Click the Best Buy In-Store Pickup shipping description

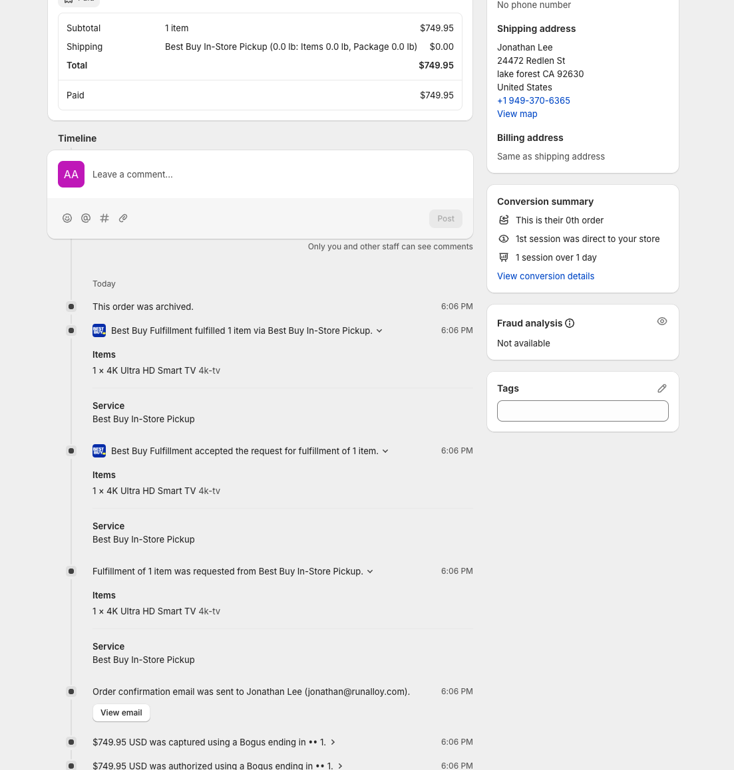[x=291, y=47]
